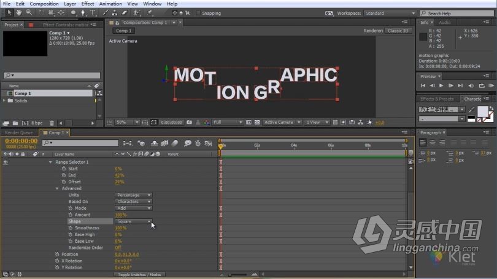Image resolution: width=497 pixels, height=279 pixels.
Task: Select the Selection arrow tool
Action: pyautogui.click(x=9, y=13)
